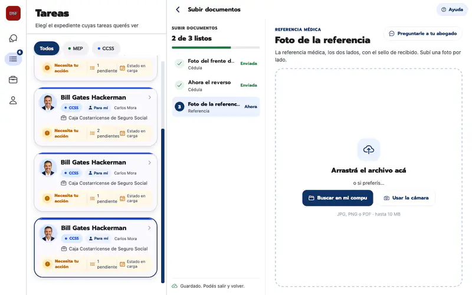
Task: Click the saved cloud icon at the bottom
Action: point(175,286)
